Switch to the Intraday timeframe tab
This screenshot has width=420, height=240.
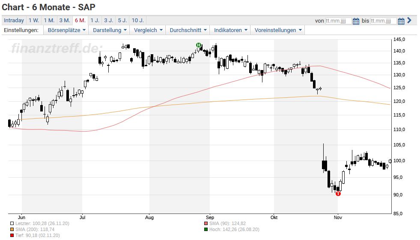14,20
